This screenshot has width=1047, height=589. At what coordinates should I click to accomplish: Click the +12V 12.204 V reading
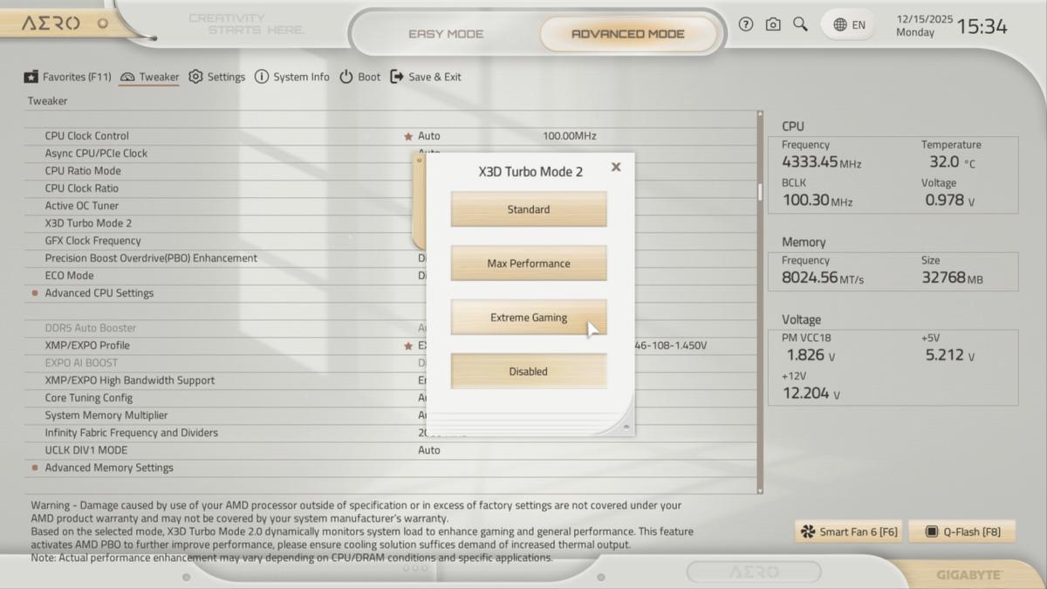(811, 394)
